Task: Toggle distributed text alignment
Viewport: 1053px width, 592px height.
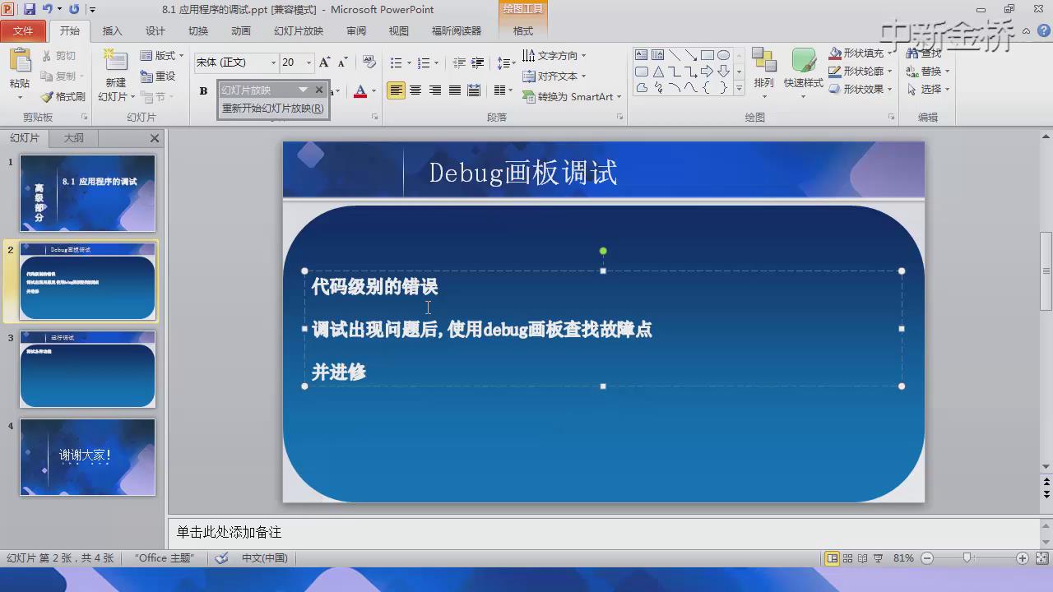Action: (474, 90)
